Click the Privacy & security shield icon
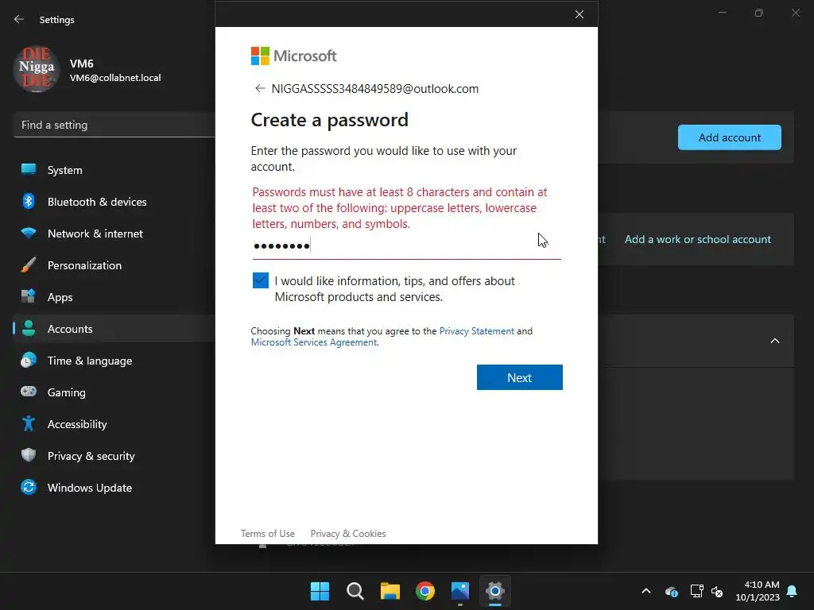Screen dimensions: 814x610 coord(29,455)
